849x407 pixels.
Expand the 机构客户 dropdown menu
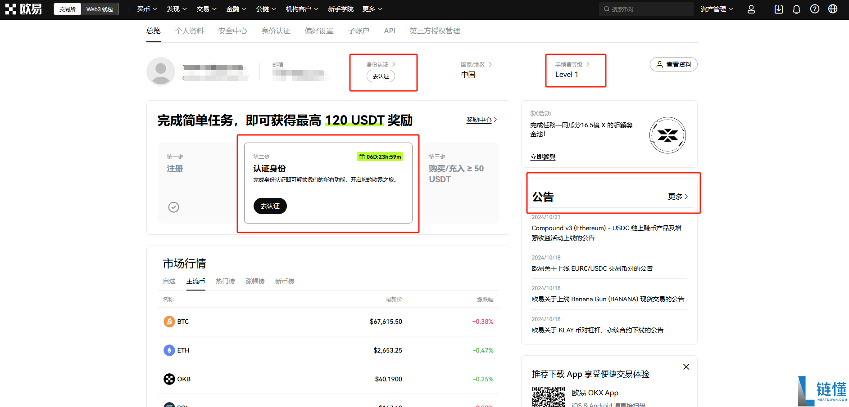click(302, 9)
